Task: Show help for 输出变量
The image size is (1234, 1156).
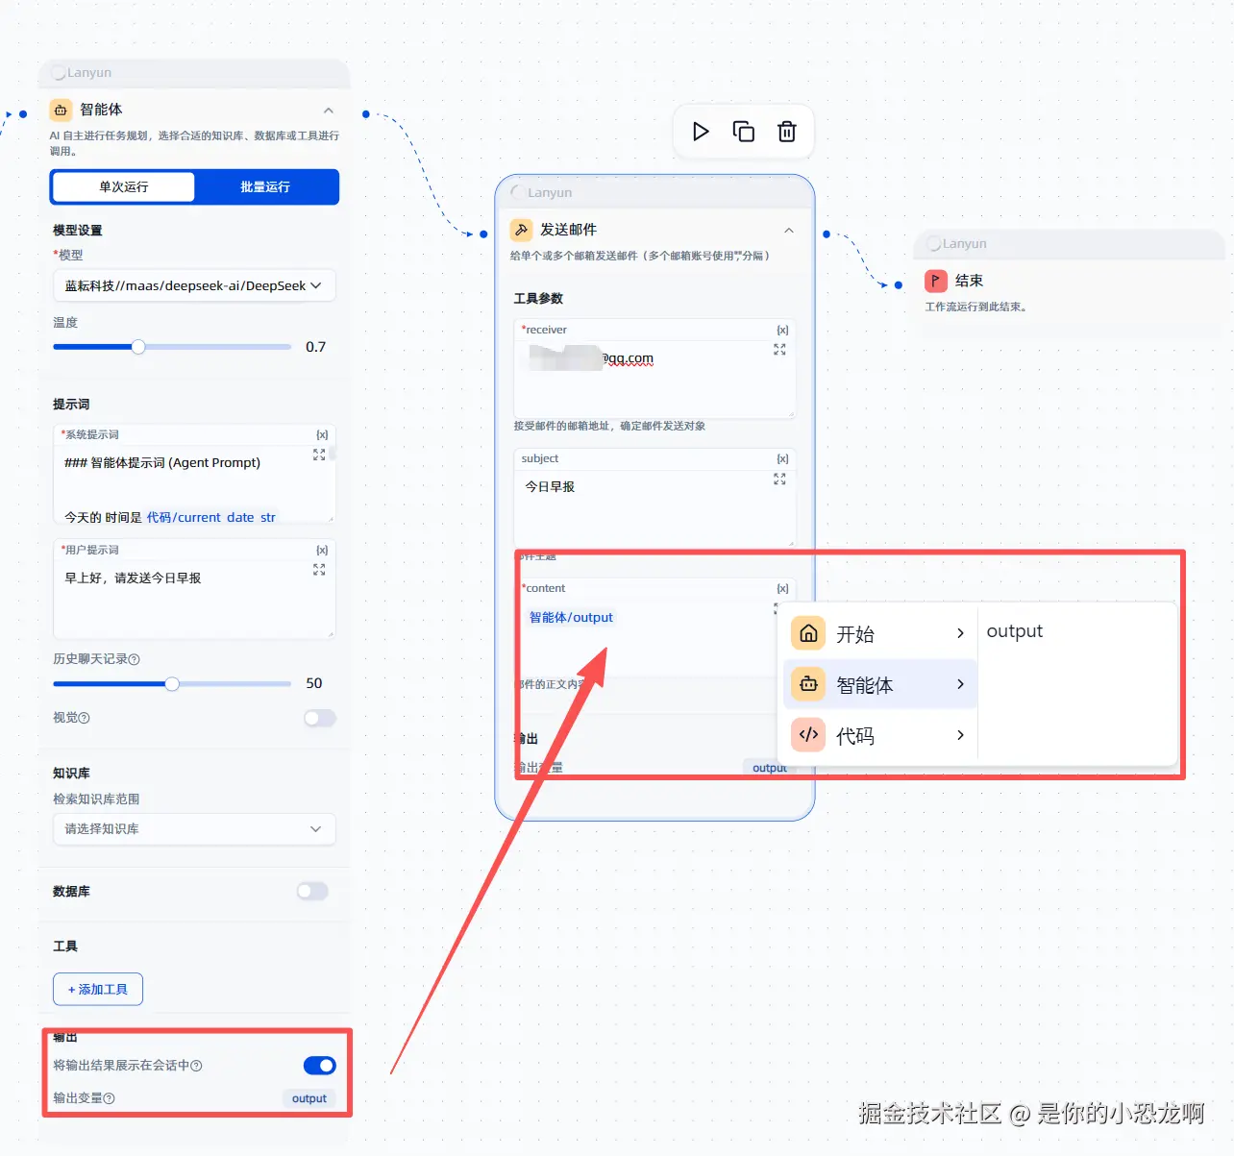Action: point(110,1098)
